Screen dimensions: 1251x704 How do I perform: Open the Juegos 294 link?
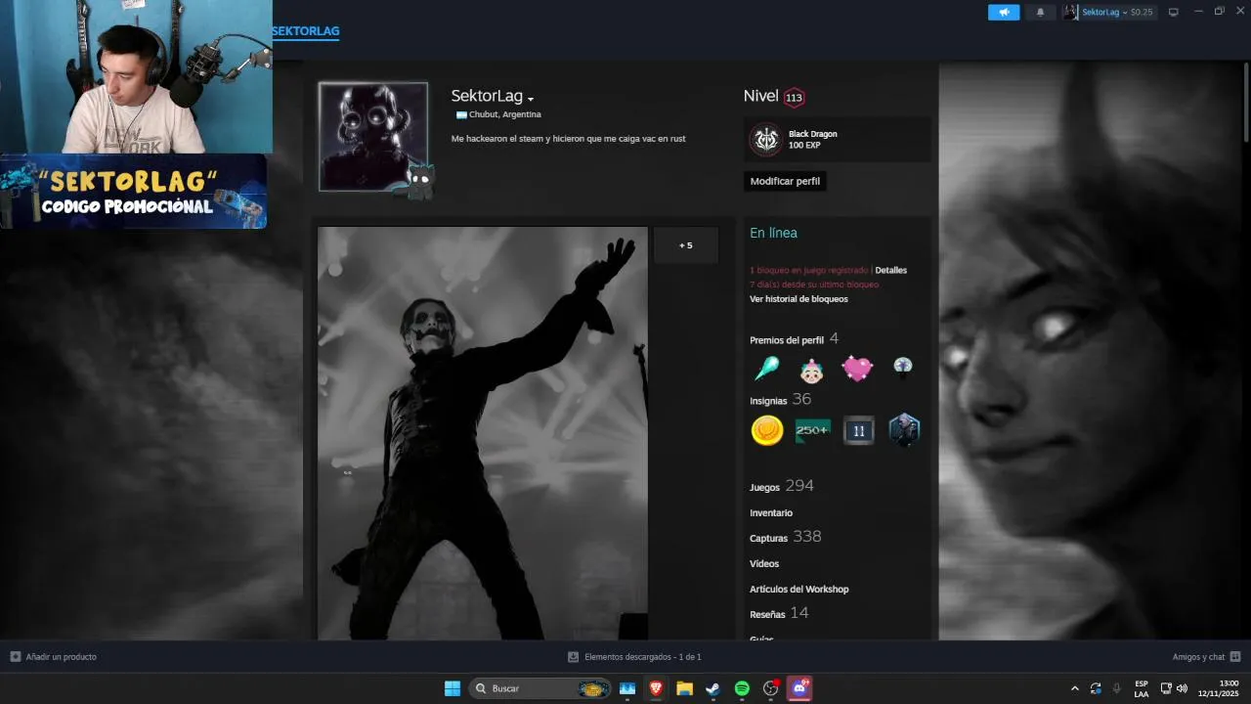pos(781,486)
